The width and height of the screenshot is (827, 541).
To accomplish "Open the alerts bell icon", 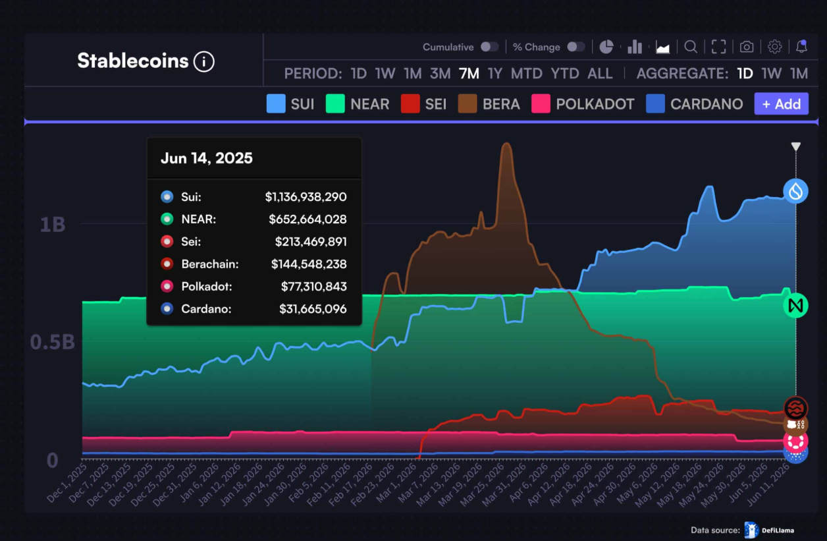I will tap(801, 46).
